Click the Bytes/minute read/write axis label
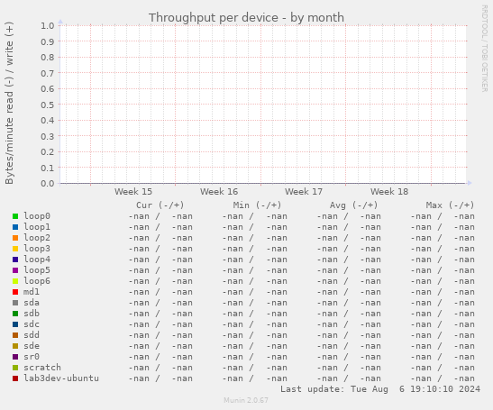 tap(9, 103)
